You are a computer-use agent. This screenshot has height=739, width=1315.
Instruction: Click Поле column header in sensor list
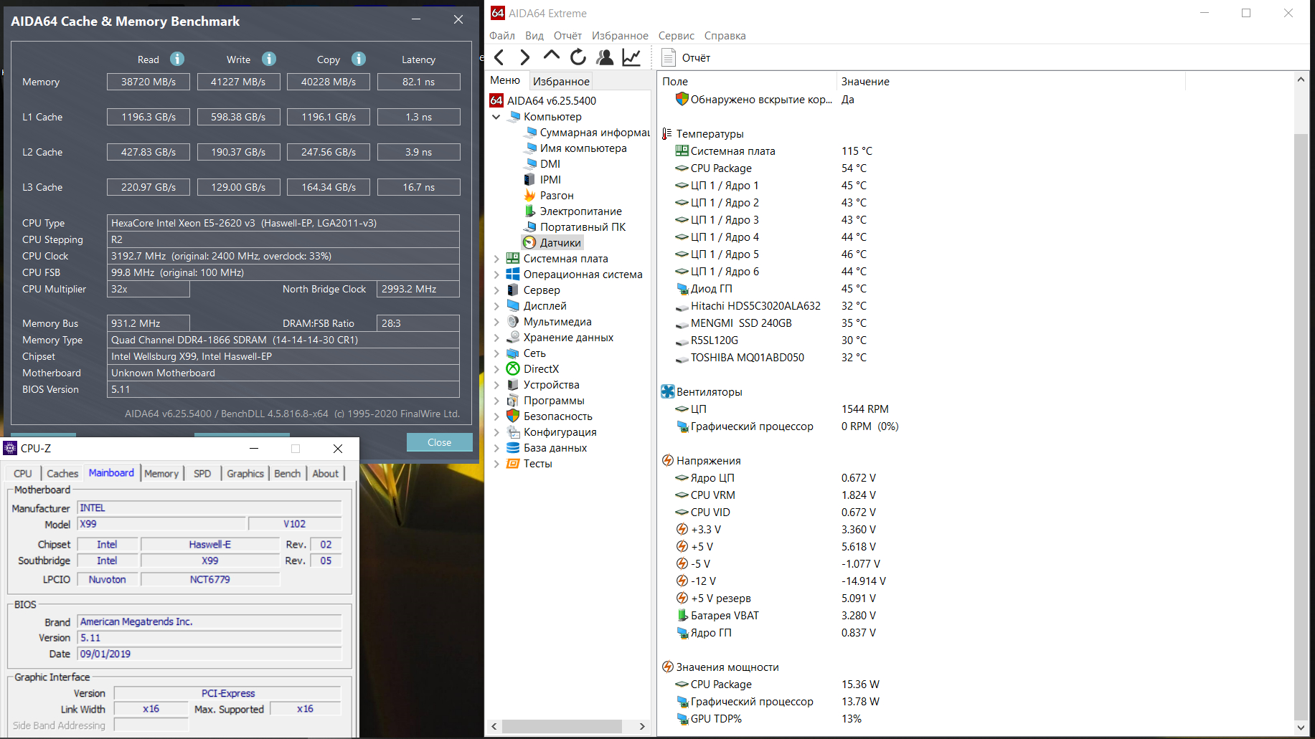(x=747, y=81)
